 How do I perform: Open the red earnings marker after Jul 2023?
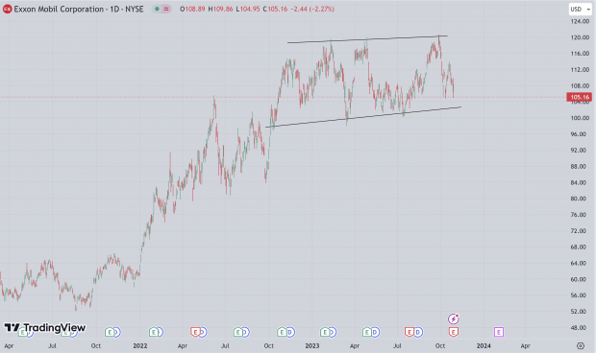(409, 333)
